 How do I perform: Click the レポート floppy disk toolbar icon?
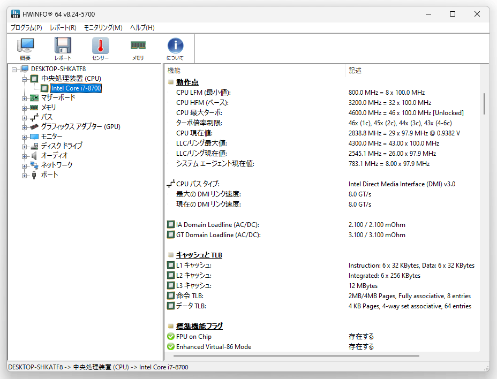point(63,49)
